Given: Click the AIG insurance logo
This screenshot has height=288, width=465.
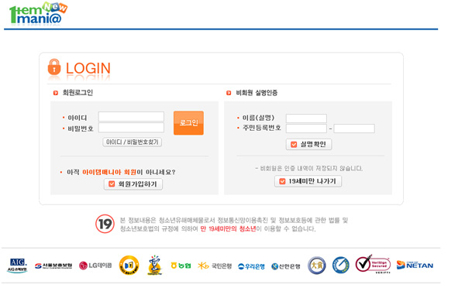Looking at the screenshot, I should coord(17,266).
